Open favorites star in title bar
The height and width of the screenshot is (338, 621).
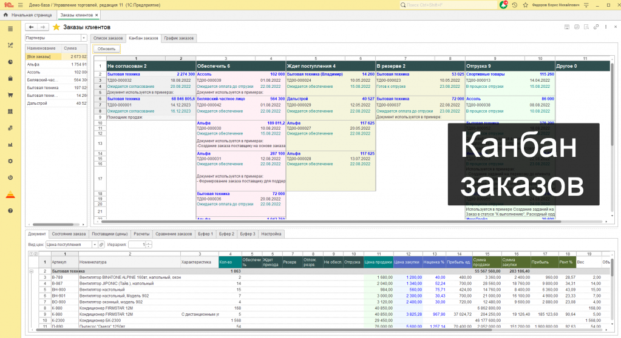(526, 5)
